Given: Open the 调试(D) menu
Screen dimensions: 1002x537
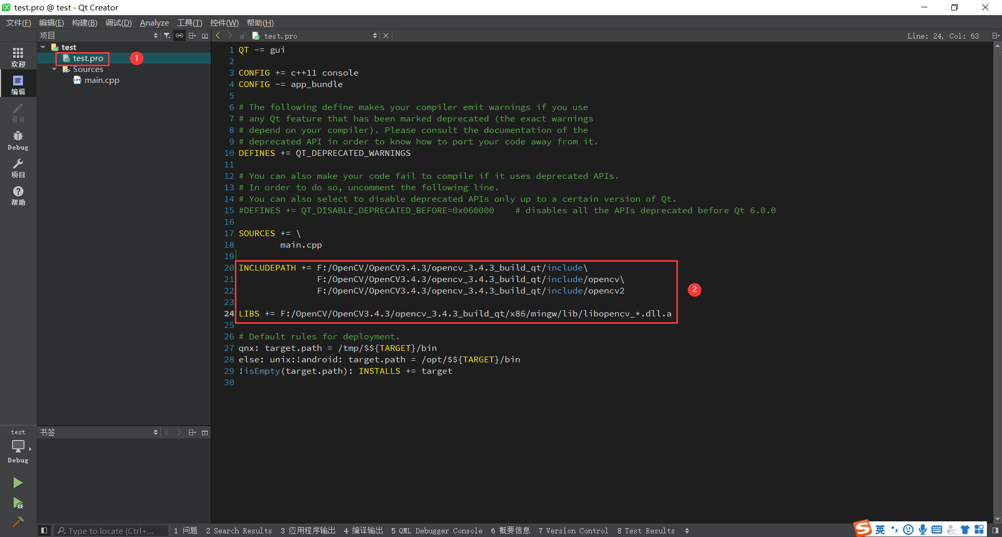Looking at the screenshot, I should tap(118, 22).
